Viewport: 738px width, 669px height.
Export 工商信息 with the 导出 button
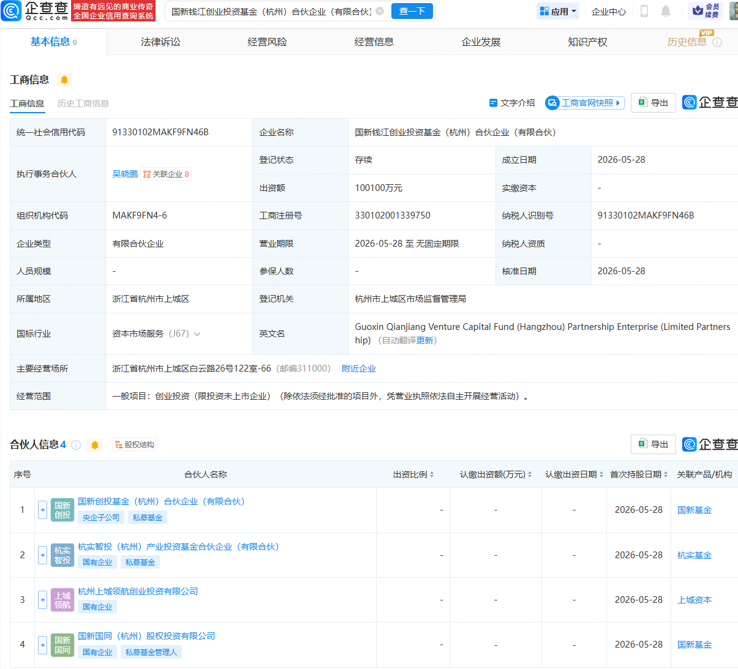coord(653,103)
